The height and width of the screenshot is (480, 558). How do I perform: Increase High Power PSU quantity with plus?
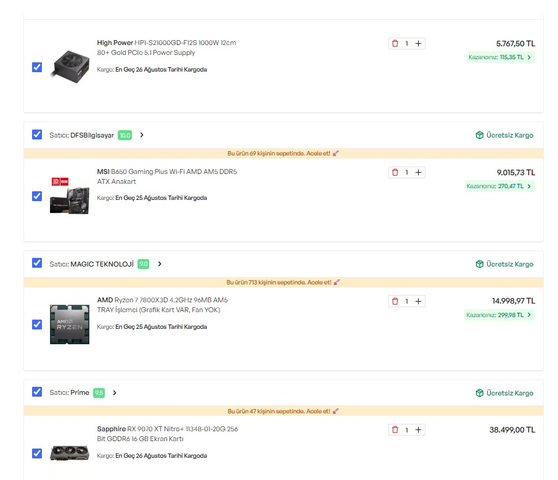pos(419,43)
